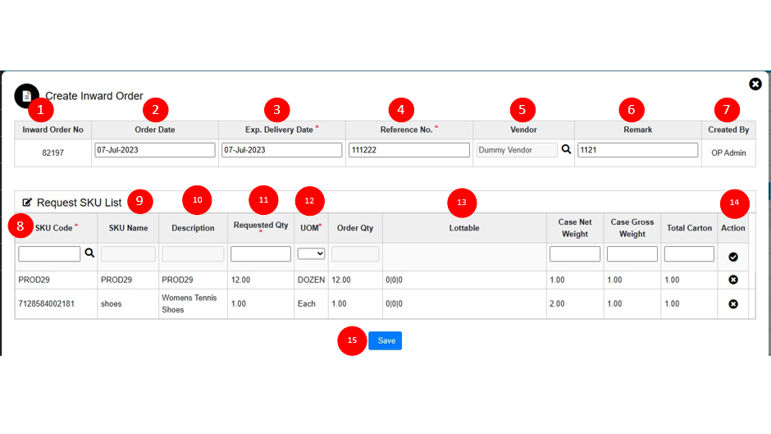The height and width of the screenshot is (434, 771).
Task: Click the Case Net Weight input
Action: click(574, 254)
